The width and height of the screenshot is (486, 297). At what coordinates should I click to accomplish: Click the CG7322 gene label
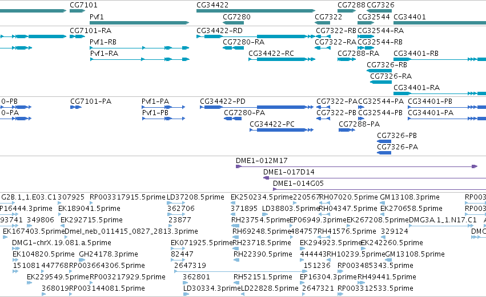coord(328,17)
